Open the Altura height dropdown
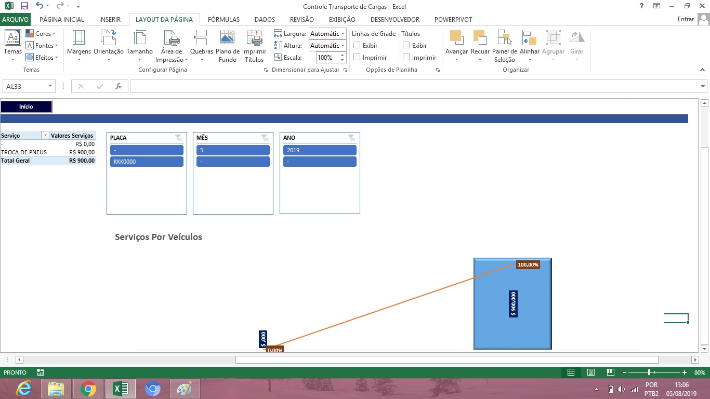The height and width of the screenshot is (399, 710). (343, 46)
